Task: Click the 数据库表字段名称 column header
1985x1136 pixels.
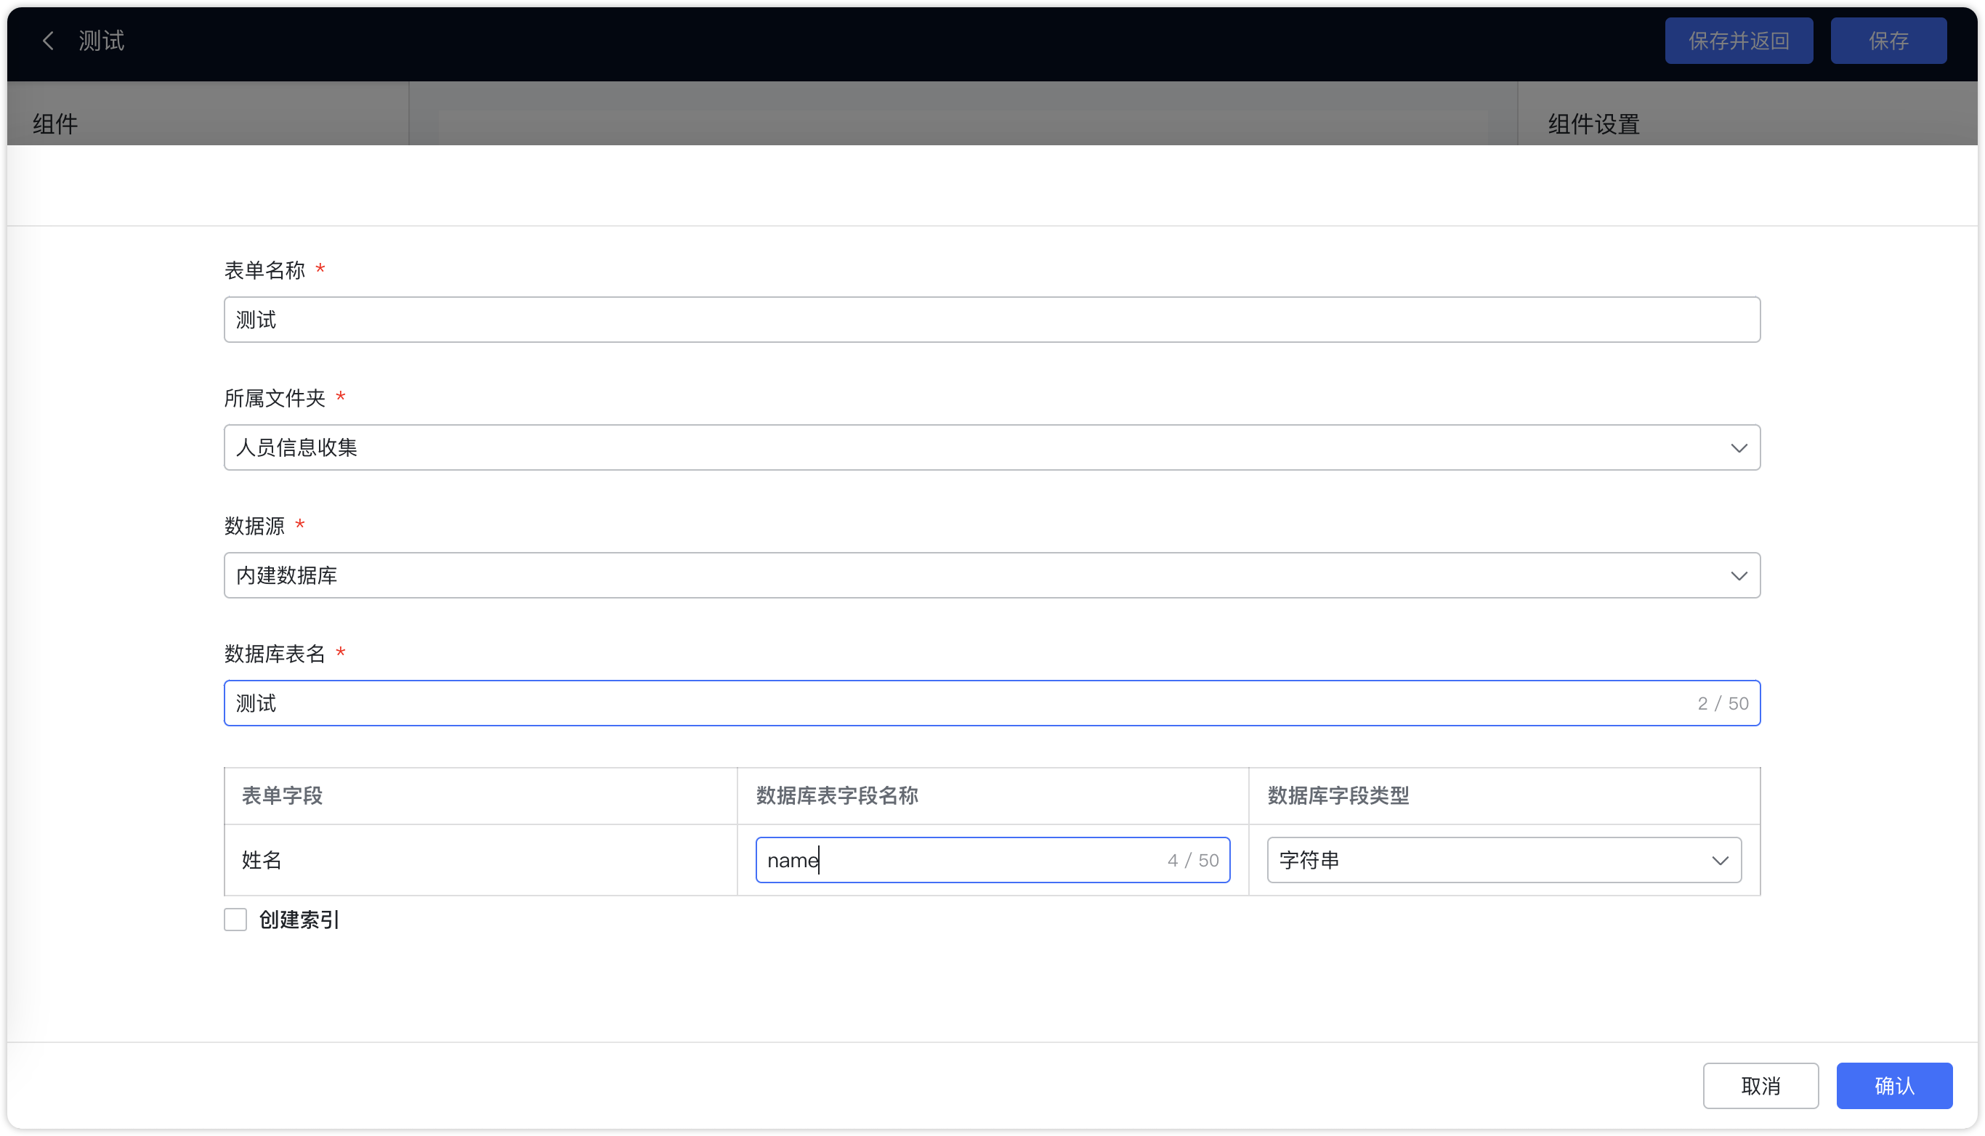Action: click(x=992, y=796)
